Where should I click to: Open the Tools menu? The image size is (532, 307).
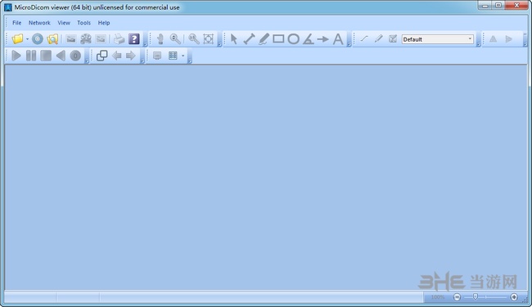coord(83,23)
